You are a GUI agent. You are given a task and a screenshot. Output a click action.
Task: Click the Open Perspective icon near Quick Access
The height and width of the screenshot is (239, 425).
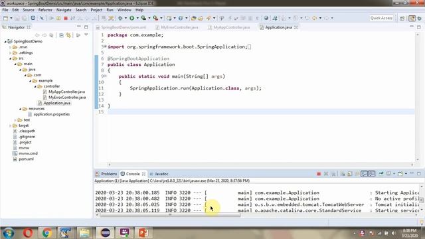402,18
